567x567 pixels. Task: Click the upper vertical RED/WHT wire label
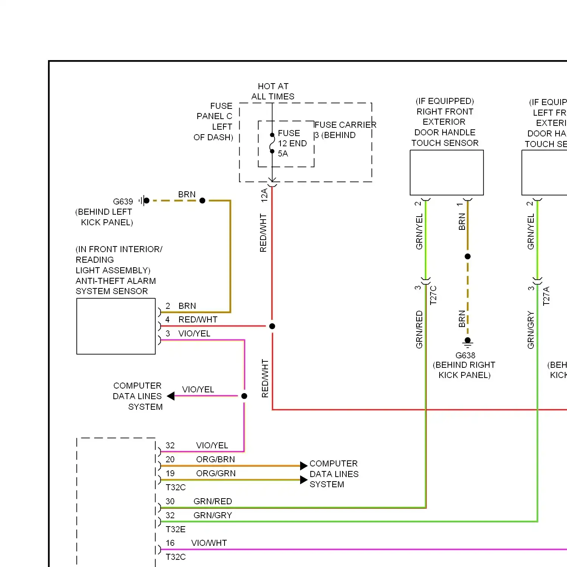[263, 233]
